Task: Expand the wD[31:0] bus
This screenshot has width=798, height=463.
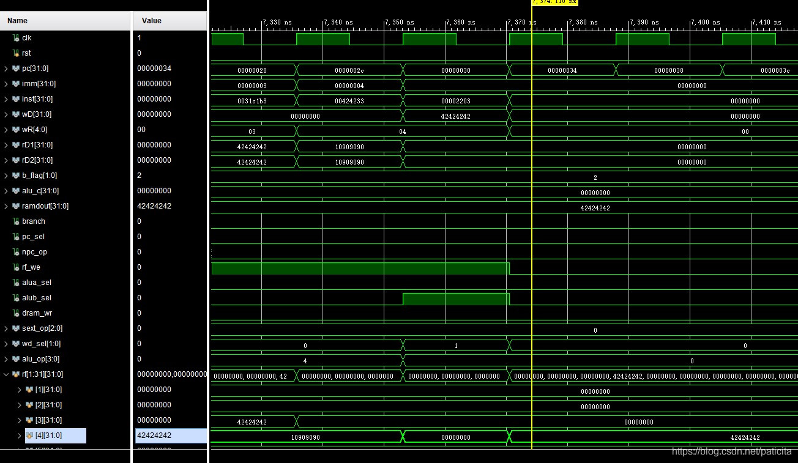Action: pyautogui.click(x=6, y=114)
